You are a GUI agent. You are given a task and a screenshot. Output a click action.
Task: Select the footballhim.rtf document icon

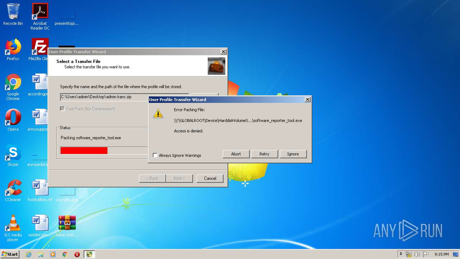point(40,191)
